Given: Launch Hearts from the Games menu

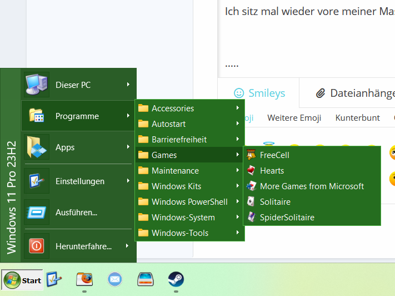Looking at the screenshot, I should 312,170.
